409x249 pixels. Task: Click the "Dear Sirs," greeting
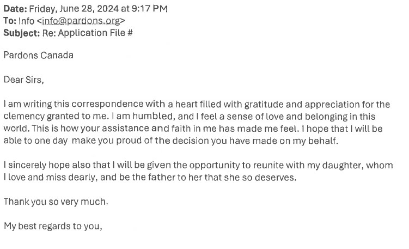tap(24, 80)
